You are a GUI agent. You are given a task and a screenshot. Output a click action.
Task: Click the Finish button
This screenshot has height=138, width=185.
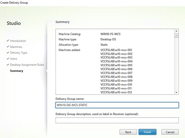pyautogui.click(x=147, y=132)
